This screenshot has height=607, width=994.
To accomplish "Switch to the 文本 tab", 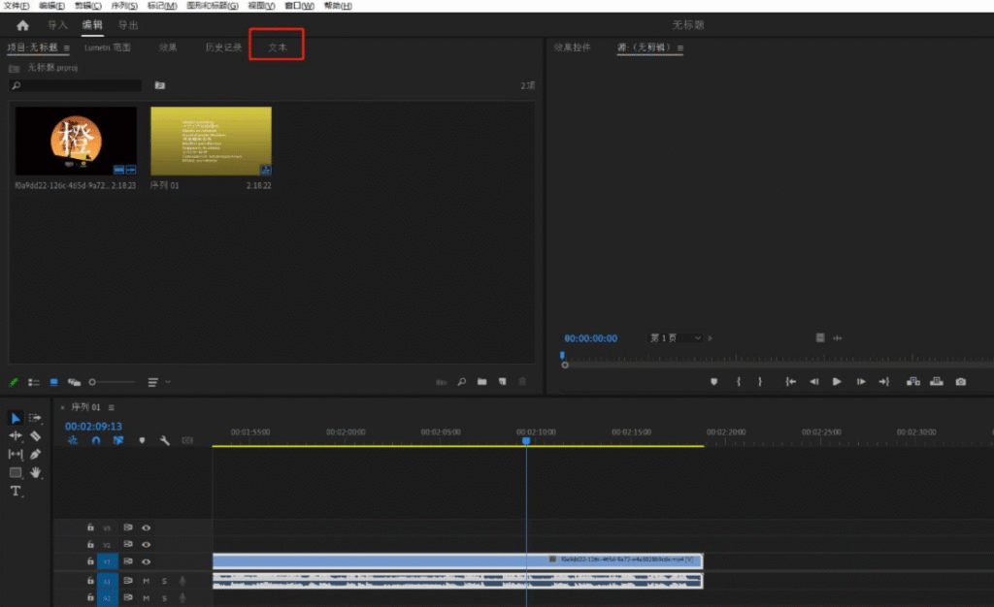I will [x=278, y=47].
